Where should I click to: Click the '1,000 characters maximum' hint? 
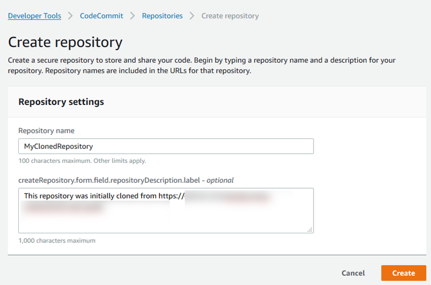click(57, 241)
